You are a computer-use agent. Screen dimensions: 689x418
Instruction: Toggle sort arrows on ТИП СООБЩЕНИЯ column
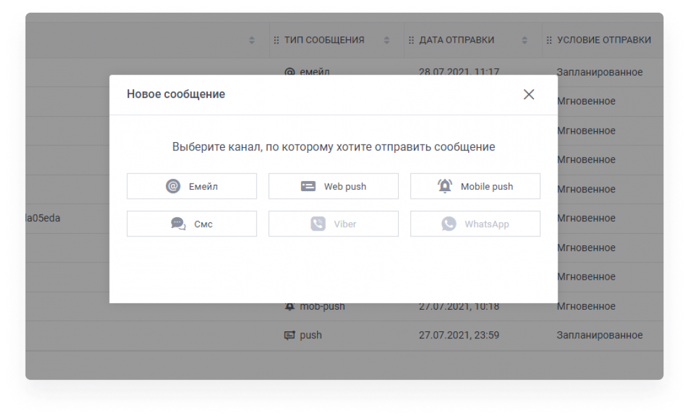(387, 40)
